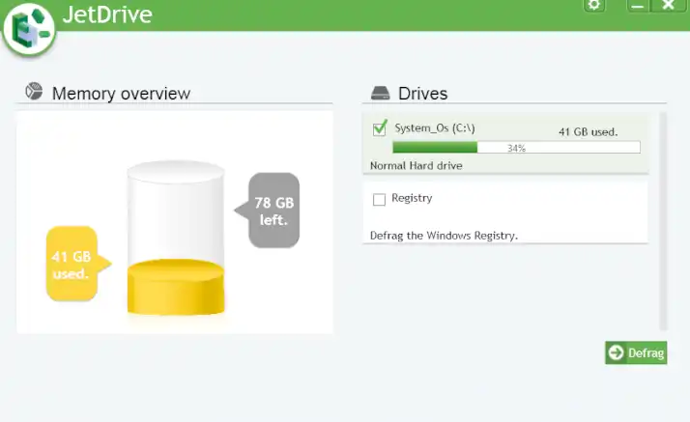This screenshot has height=422, width=690.
Task: Select the Registry list entry
Action: [412, 198]
